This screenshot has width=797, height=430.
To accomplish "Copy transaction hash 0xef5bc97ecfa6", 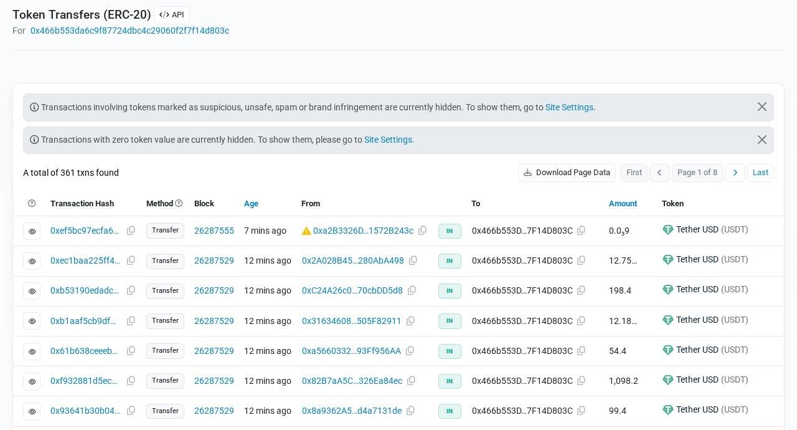I will pyautogui.click(x=131, y=231).
